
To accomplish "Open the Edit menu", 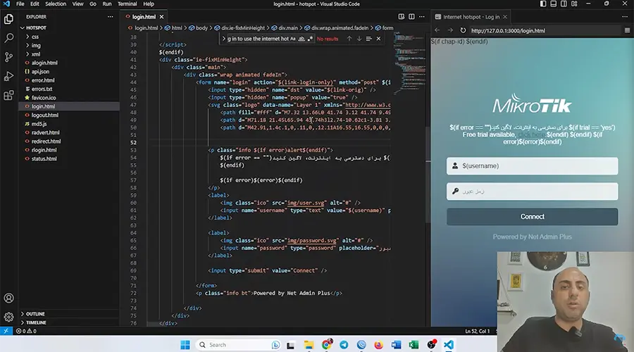I will [35, 4].
